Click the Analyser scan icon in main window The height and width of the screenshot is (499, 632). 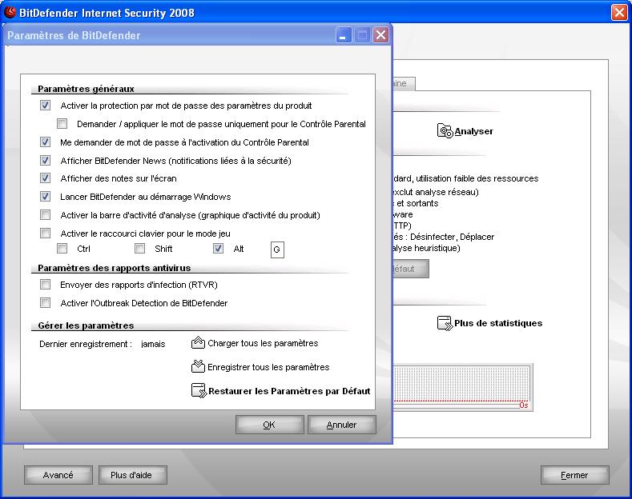point(445,131)
